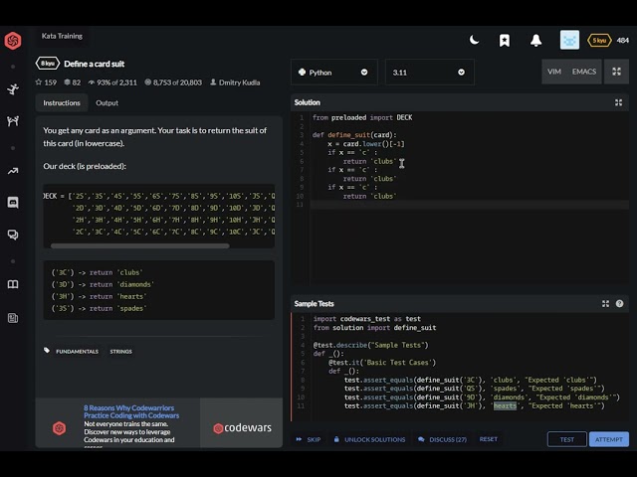The width and height of the screenshot is (637, 477).
Task: Open DISCUSS (27) link
Action: coord(442,439)
